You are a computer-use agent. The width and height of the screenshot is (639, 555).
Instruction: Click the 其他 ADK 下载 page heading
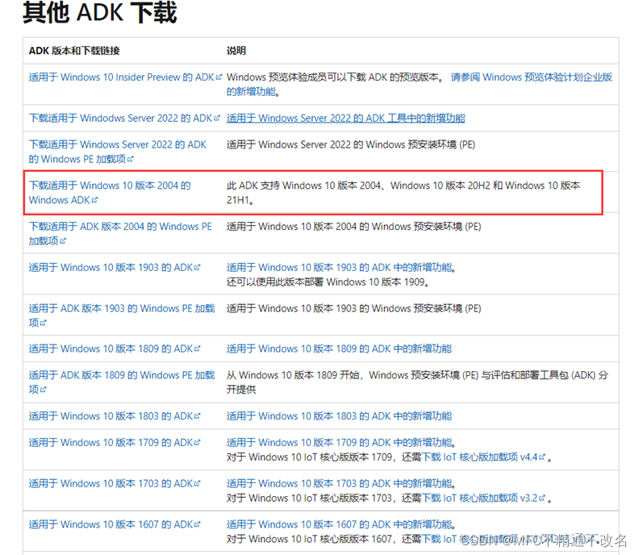coord(100,12)
